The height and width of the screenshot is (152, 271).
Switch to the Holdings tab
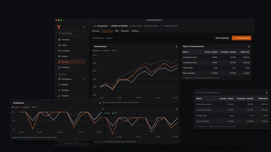pos(135,31)
